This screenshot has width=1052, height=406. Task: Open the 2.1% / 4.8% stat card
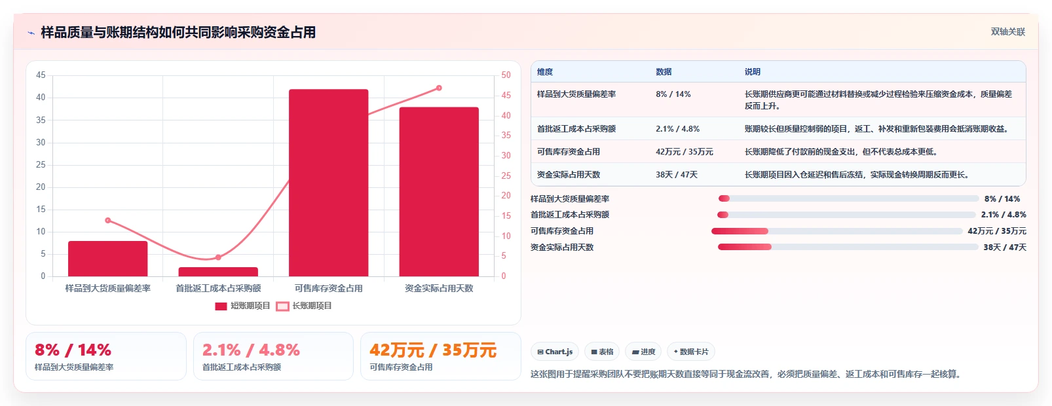pyautogui.click(x=273, y=356)
